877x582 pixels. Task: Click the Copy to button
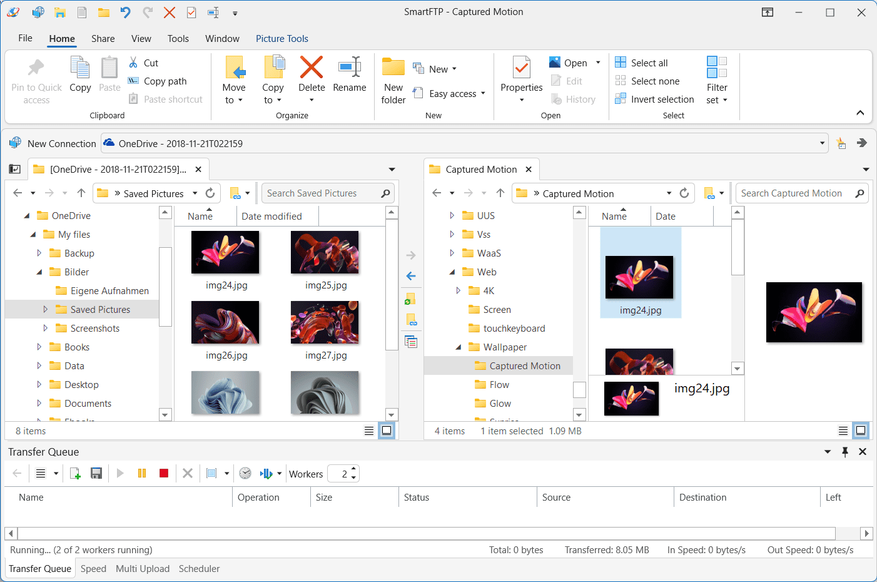[273, 80]
